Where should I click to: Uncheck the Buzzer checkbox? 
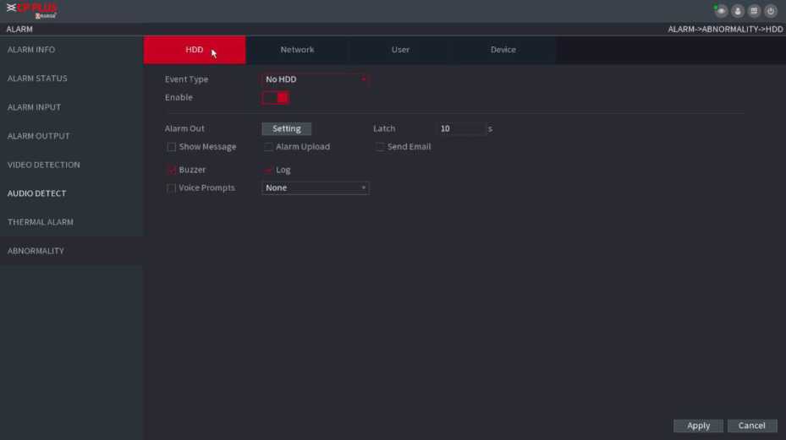(x=172, y=170)
